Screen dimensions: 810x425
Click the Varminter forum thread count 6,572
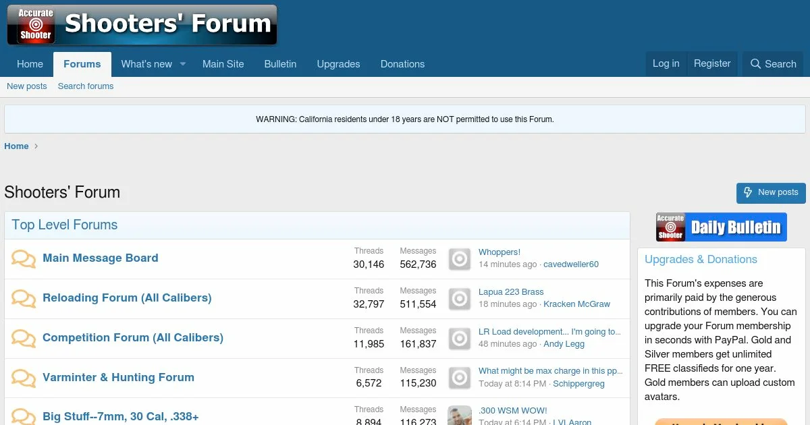point(369,383)
